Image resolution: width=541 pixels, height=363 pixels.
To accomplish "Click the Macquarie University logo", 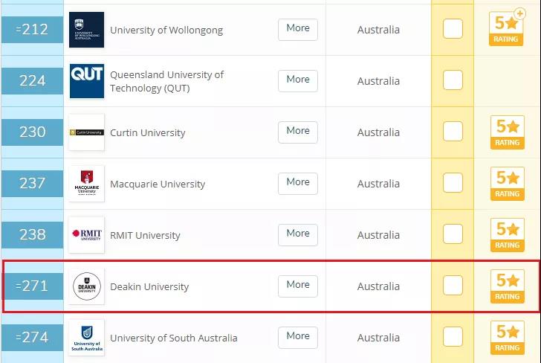I will [86, 184].
